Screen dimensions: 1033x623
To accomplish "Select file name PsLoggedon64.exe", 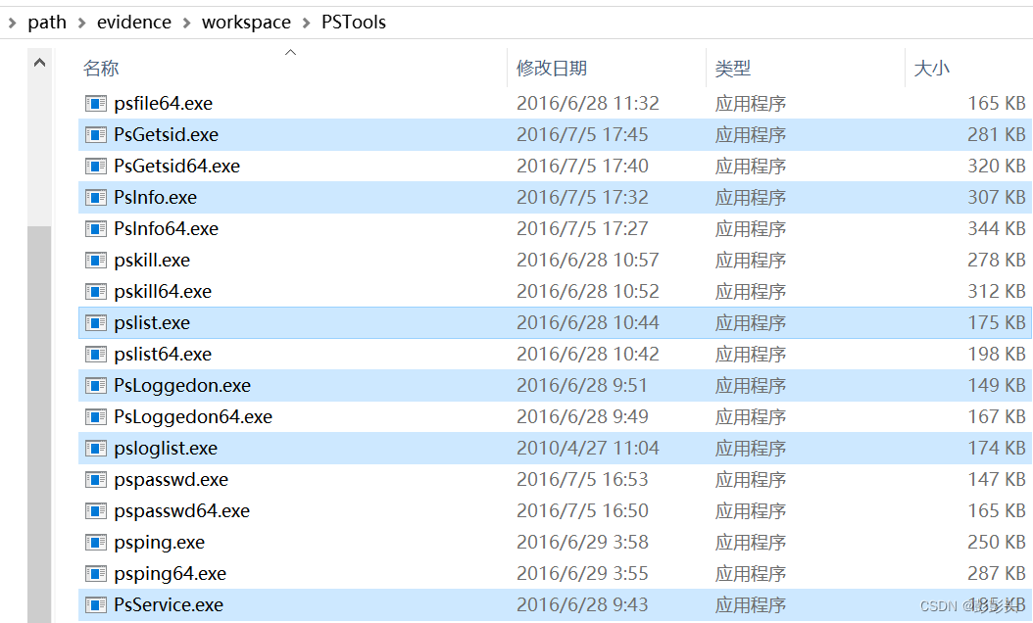I will click(x=193, y=417).
